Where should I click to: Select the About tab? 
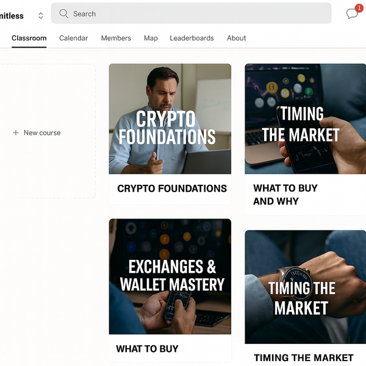(x=237, y=38)
